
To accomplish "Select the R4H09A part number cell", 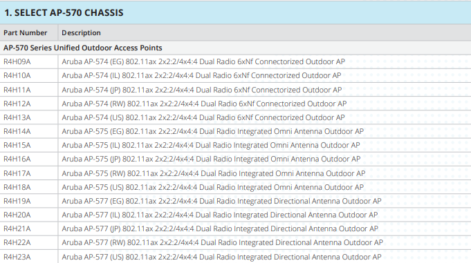I will tap(17, 61).
